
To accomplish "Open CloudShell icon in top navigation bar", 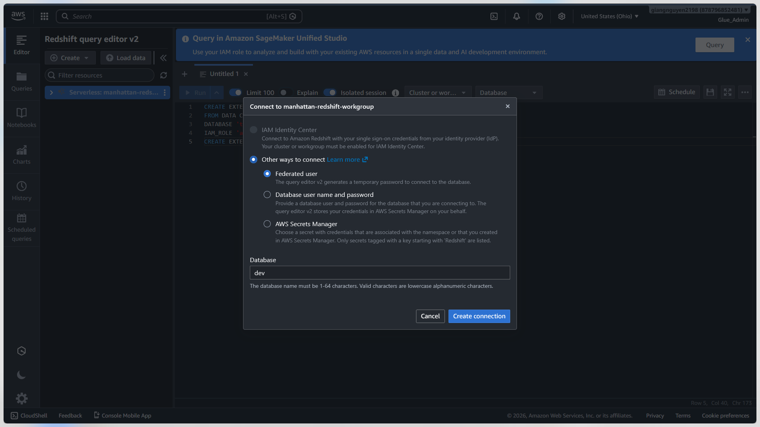I will pyautogui.click(x=494, y=16).
